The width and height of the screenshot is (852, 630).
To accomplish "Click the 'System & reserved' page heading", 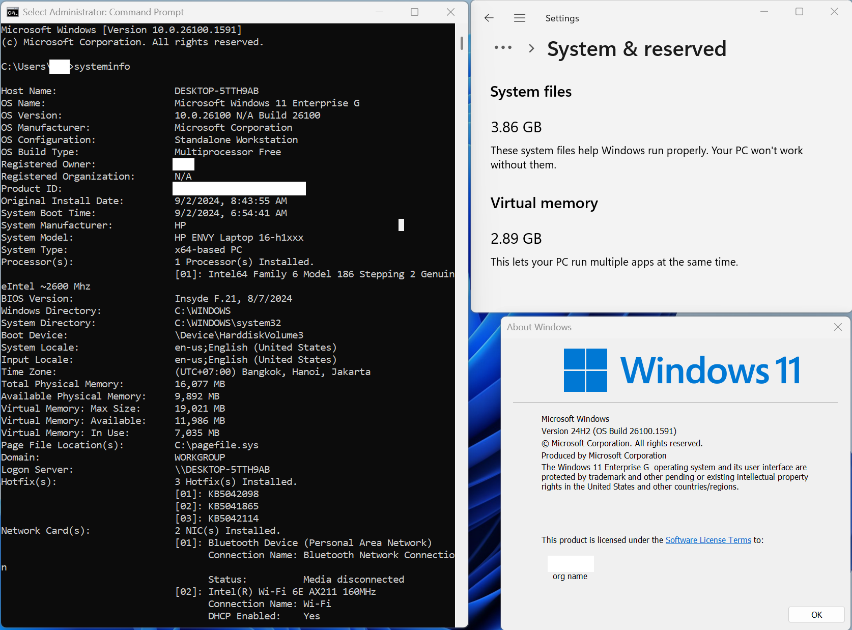I will pos(637,49).
